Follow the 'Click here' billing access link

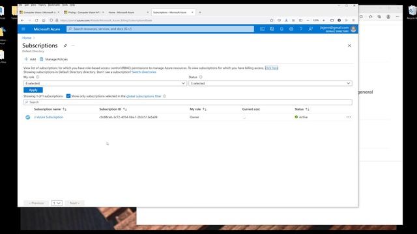pos(272,68)
